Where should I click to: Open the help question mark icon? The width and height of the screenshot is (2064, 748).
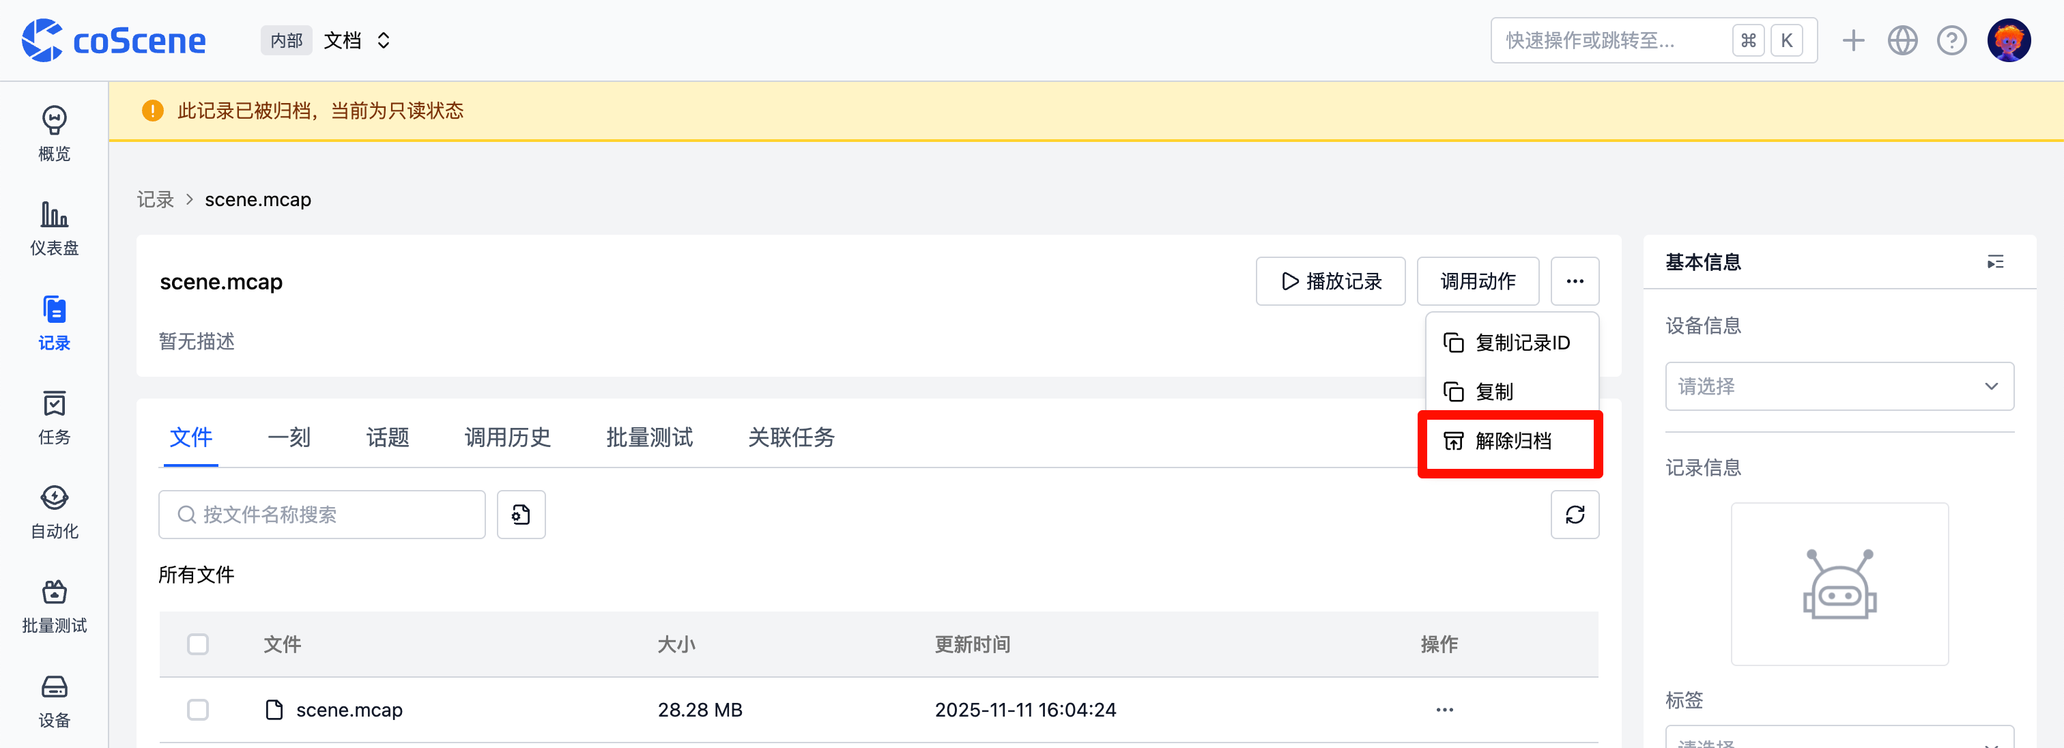[1952, 39]
